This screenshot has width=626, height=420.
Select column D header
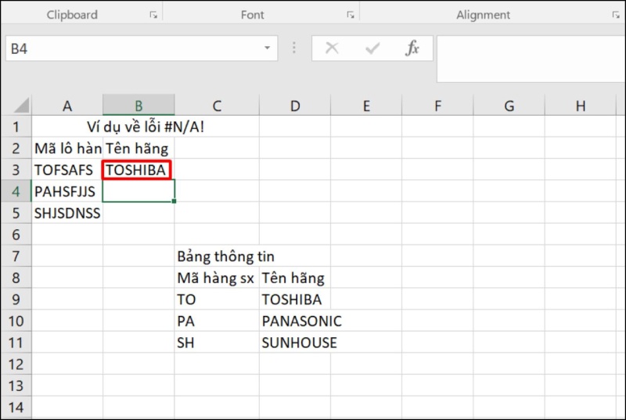coord(294,106)
